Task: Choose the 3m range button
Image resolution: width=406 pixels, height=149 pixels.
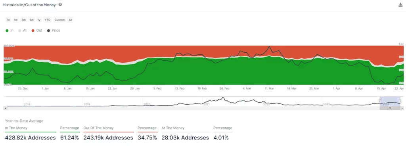Action: 23,20
